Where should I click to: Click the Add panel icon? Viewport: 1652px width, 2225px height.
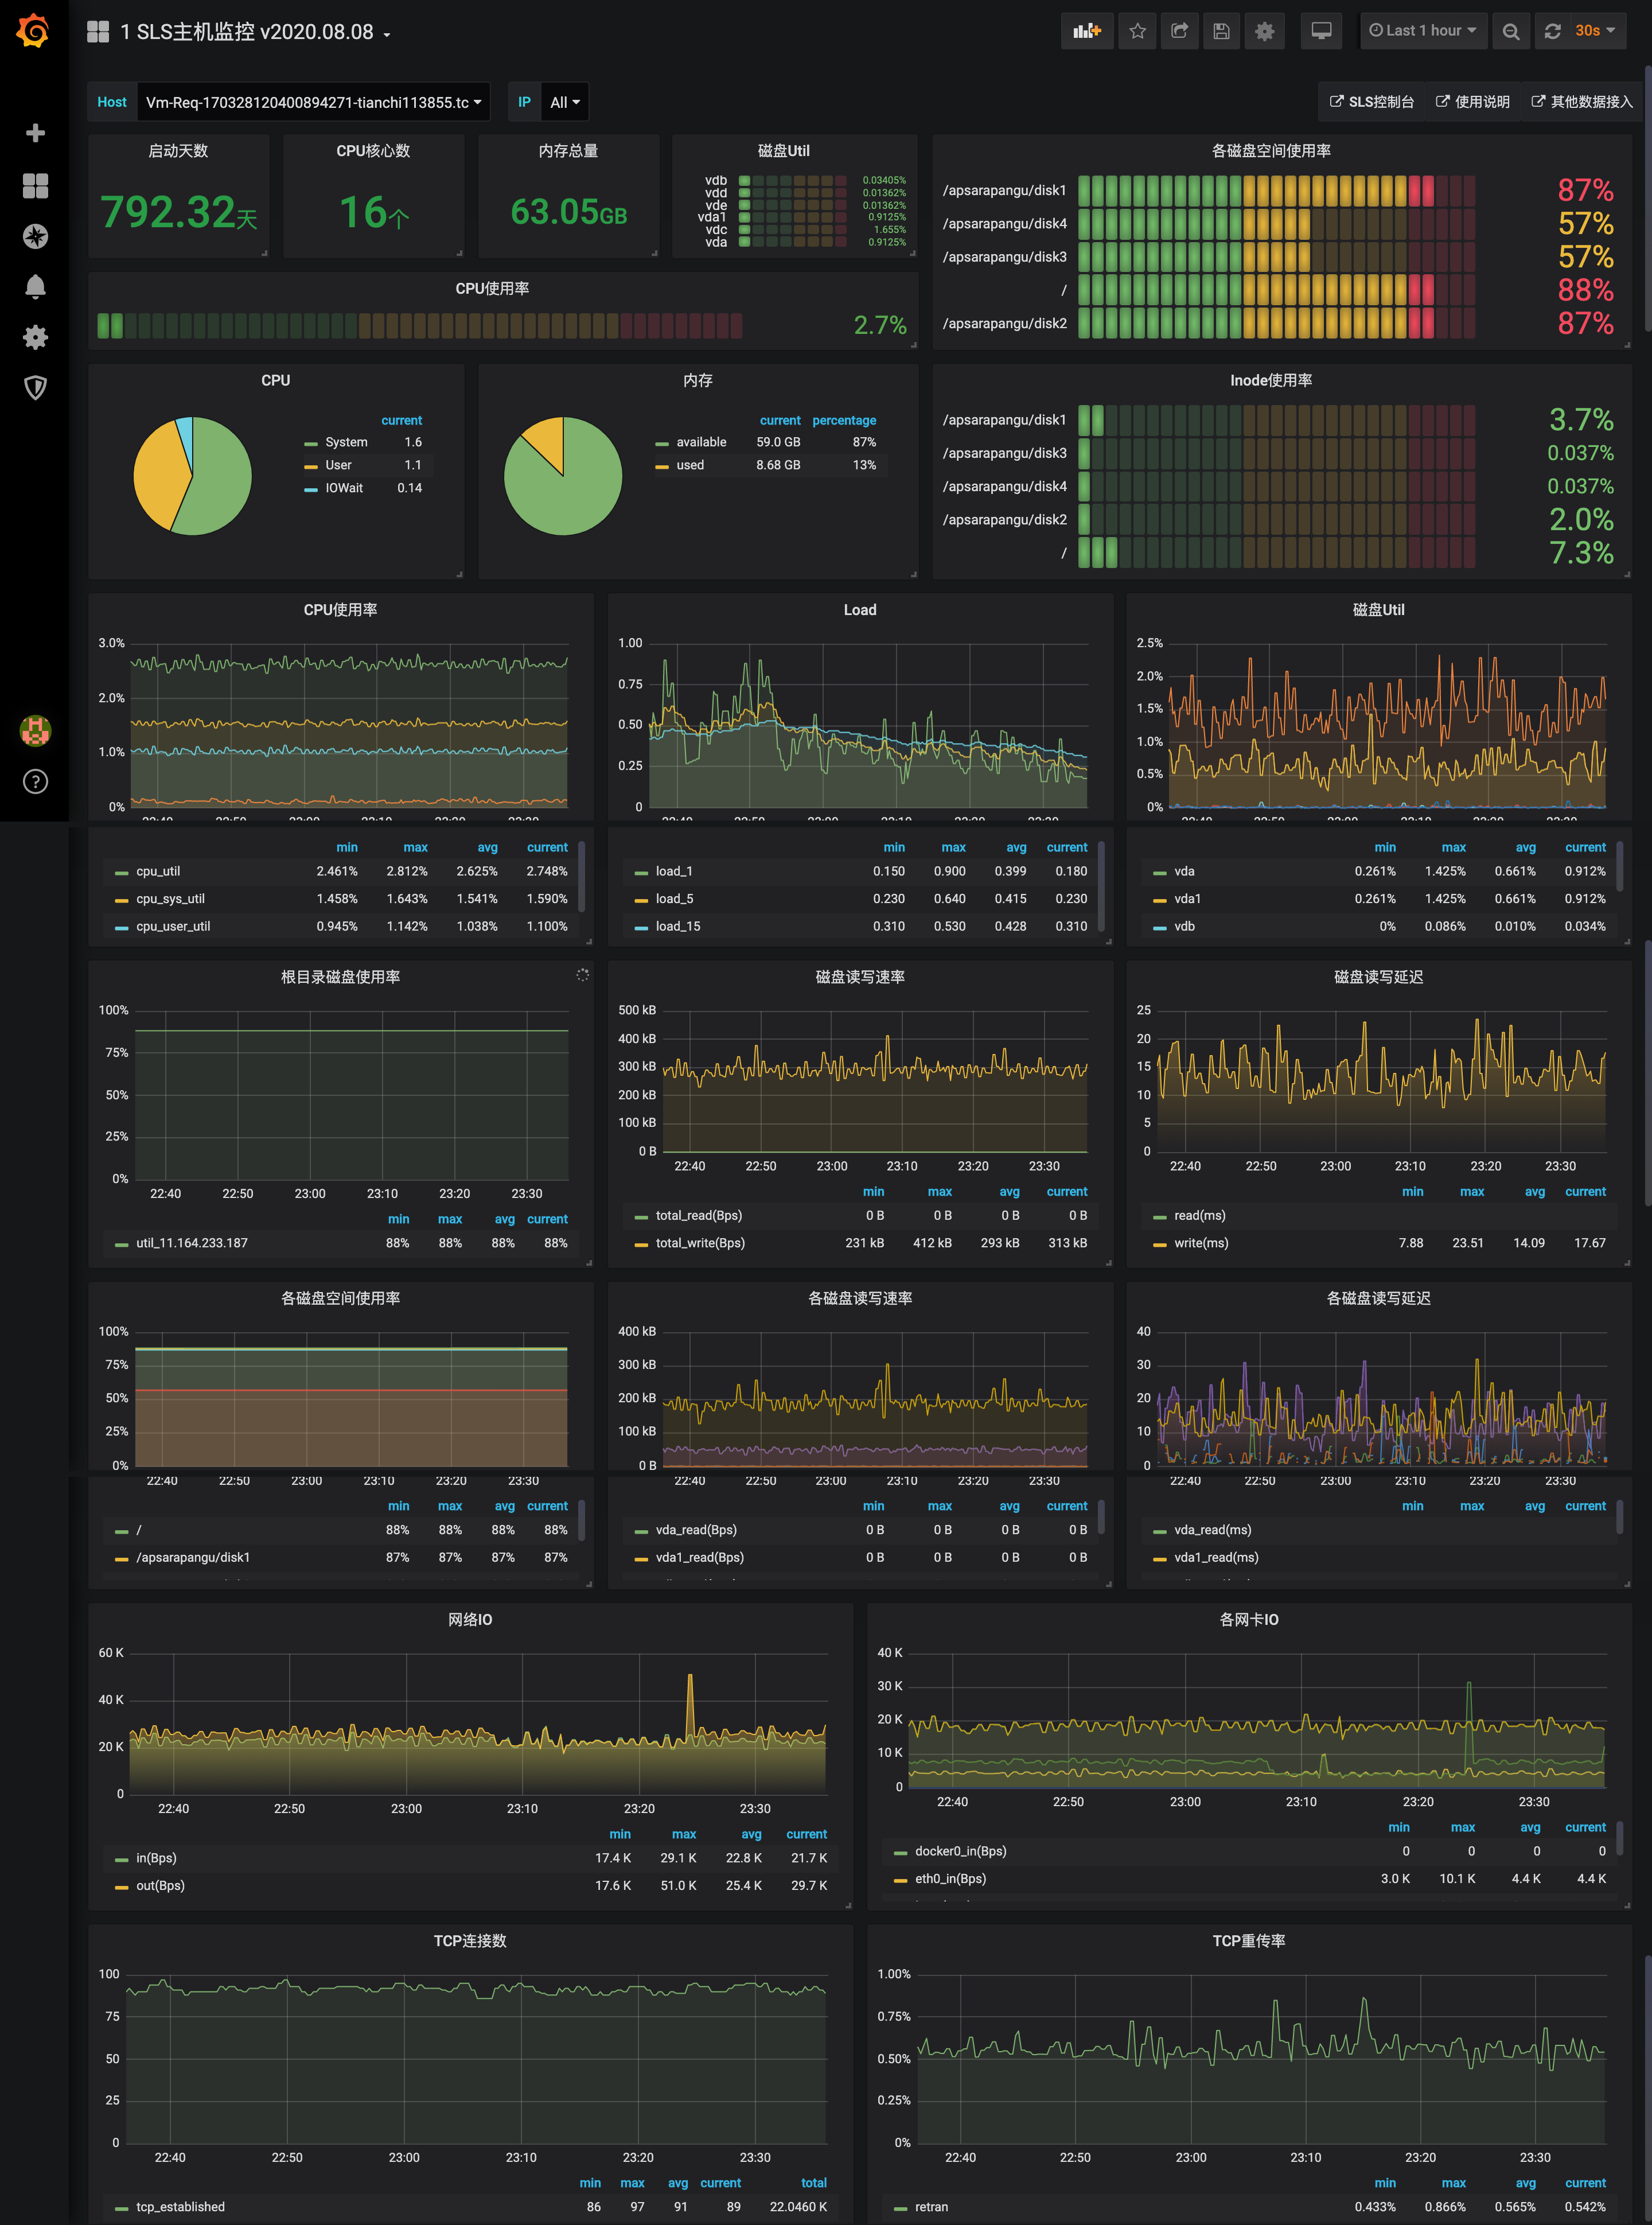(1086, 31)
